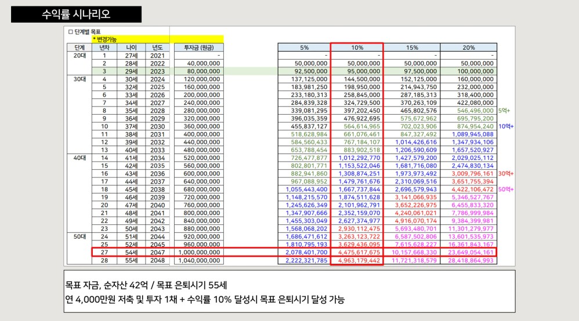This screenshot has height=321, width=579.
Task: Click the 단계 column header
Action: point(79,48)
